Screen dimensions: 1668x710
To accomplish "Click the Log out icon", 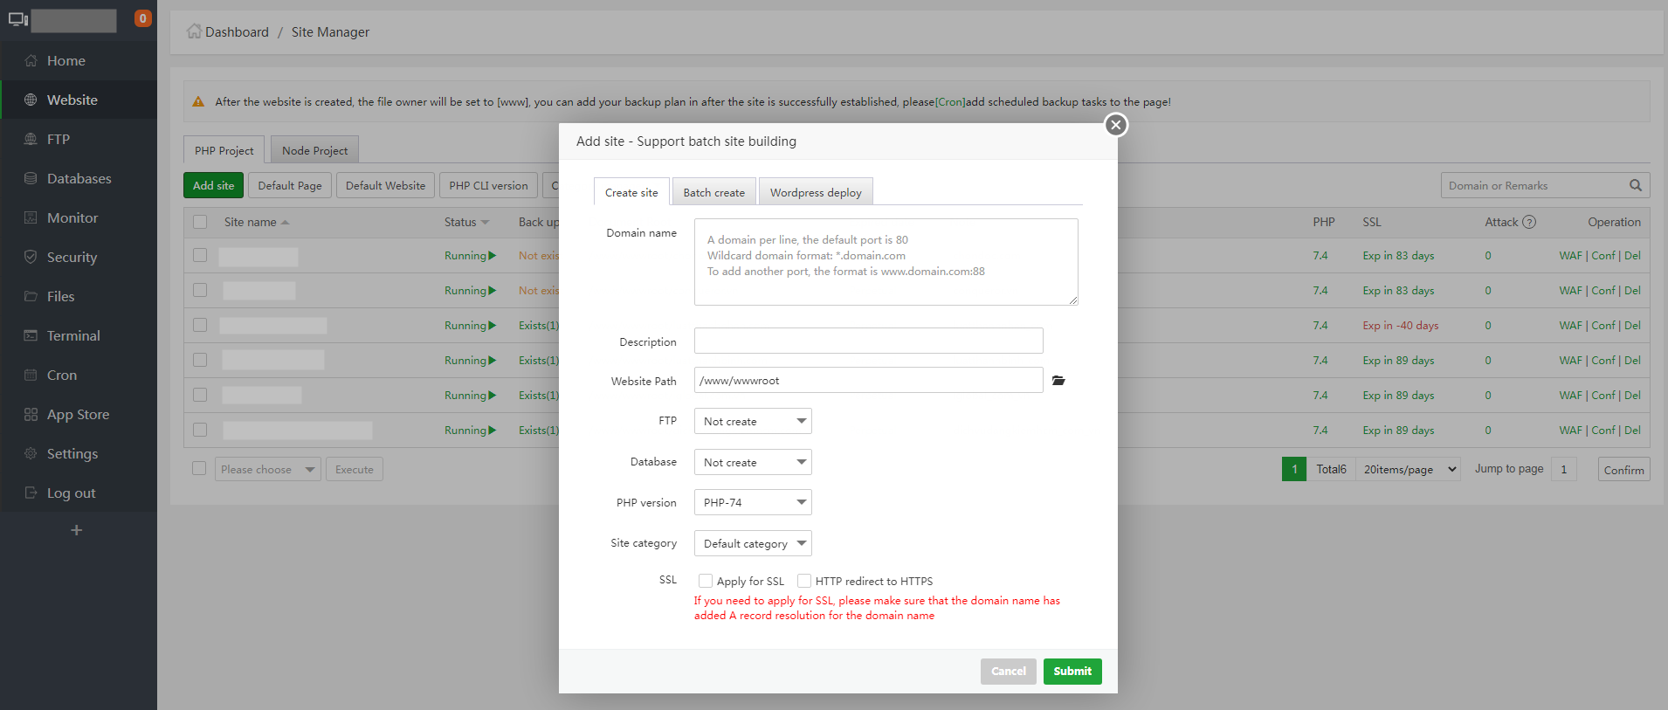I will (31, 493).
